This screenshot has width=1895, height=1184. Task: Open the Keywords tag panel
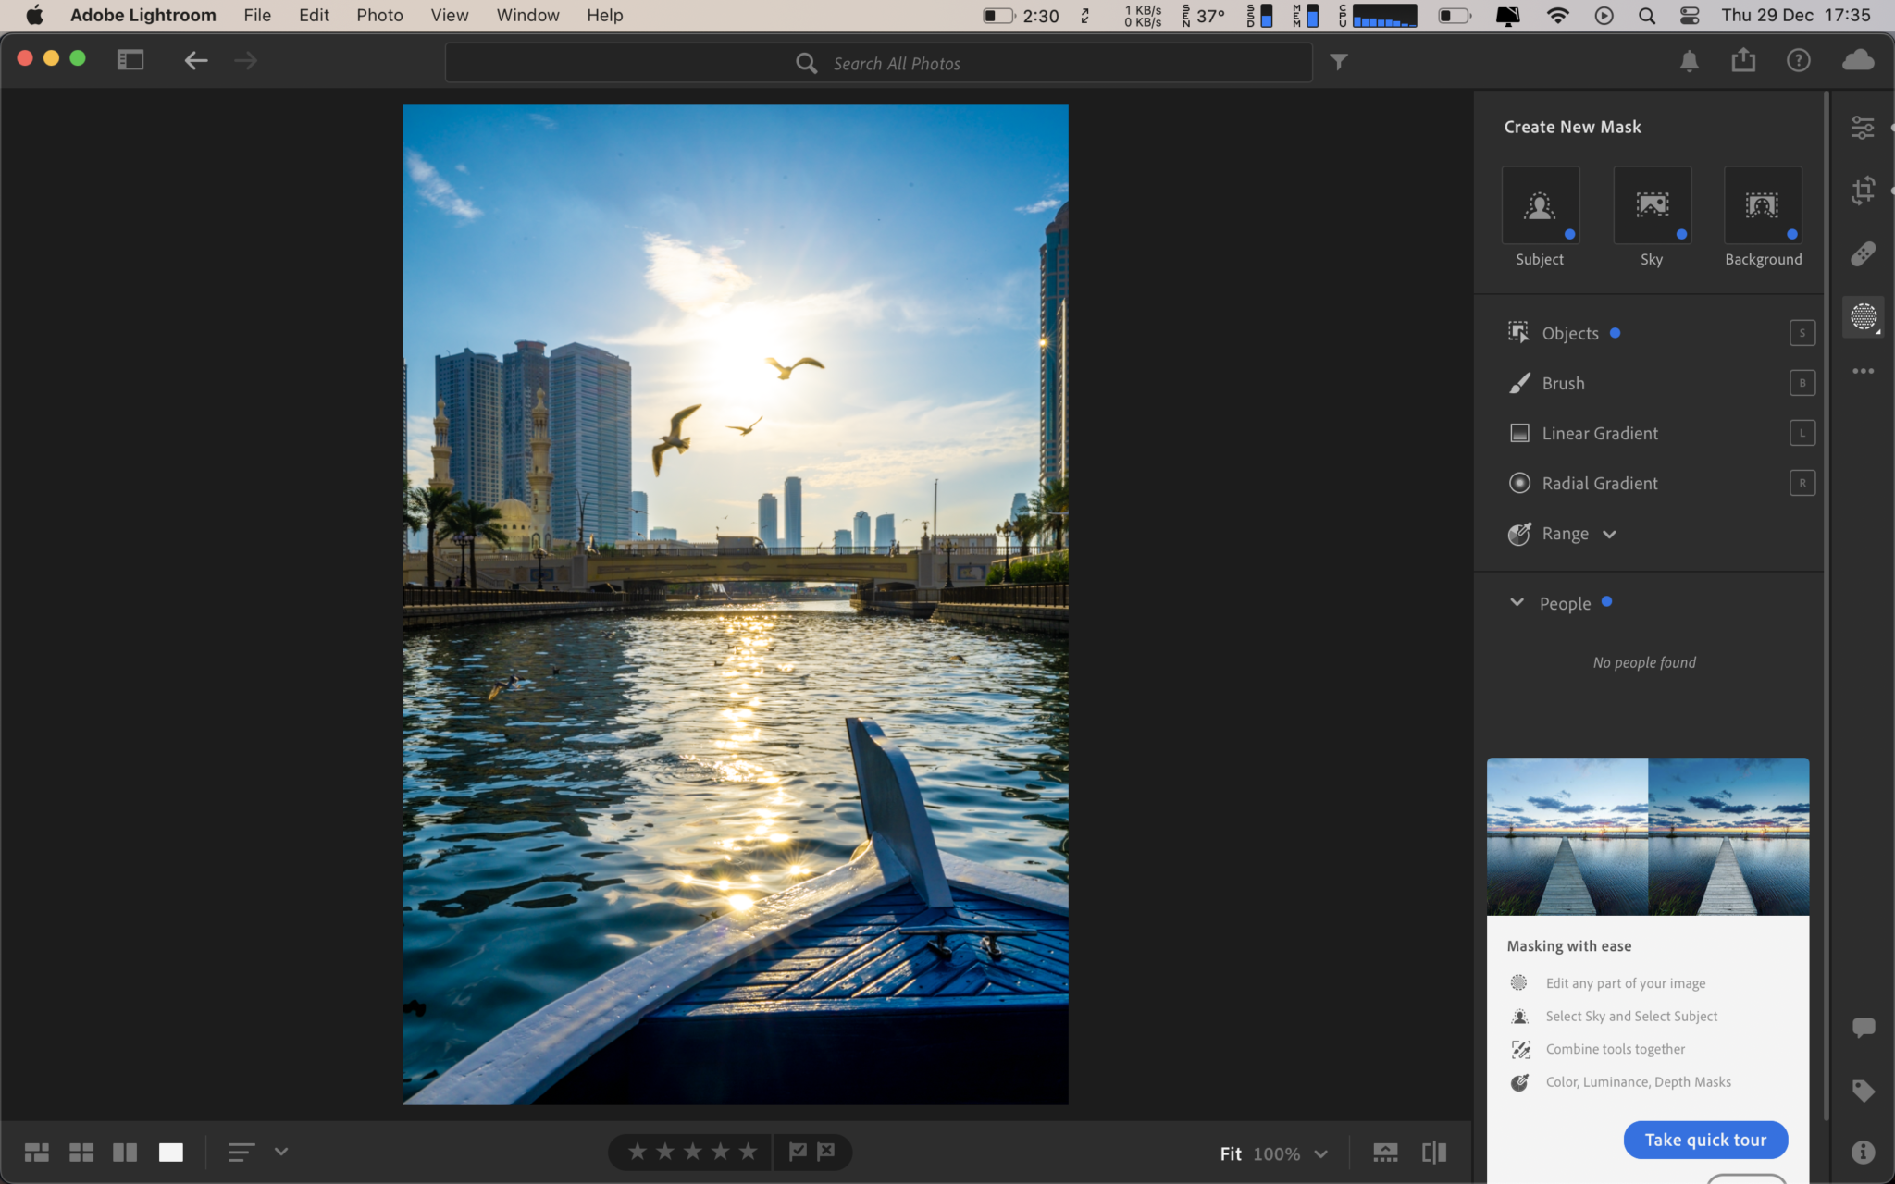1863,1091
